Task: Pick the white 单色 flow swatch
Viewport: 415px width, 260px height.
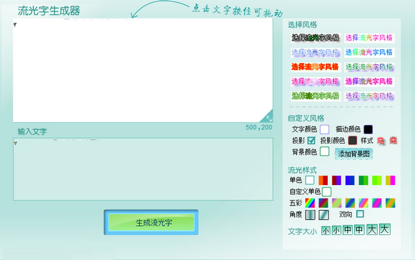Action: 310,180
